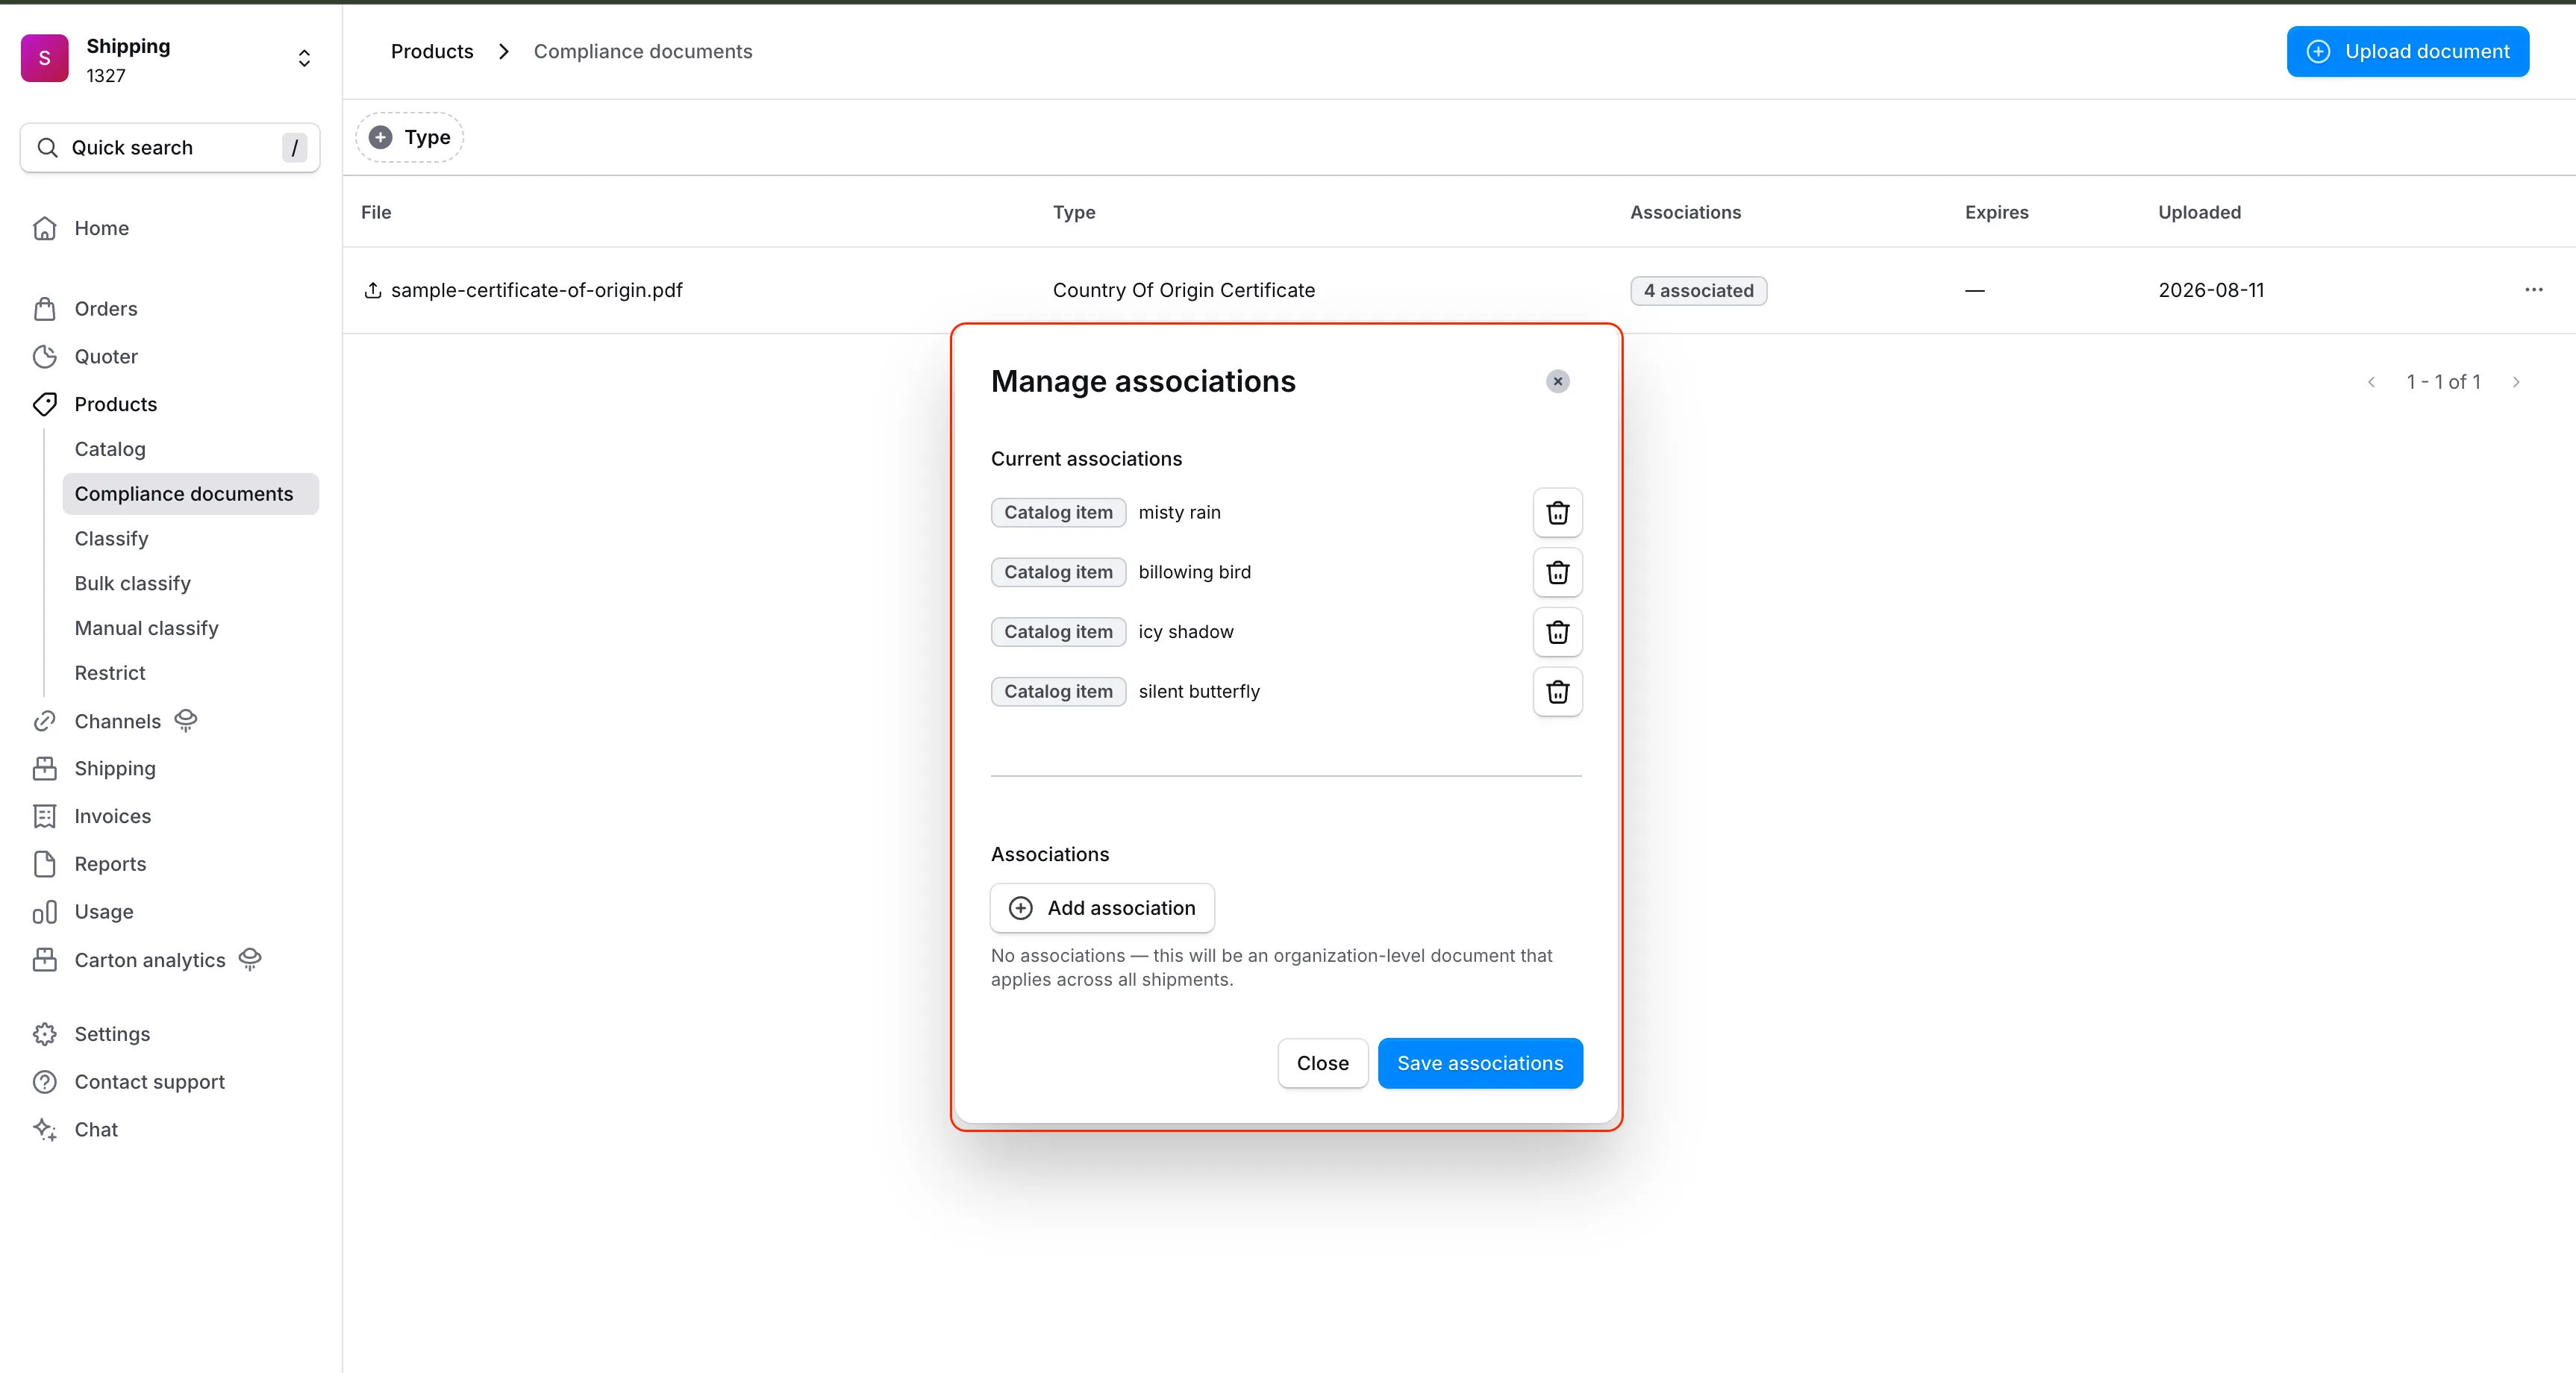Remove the silent butterfly association

click(1557, 691)
